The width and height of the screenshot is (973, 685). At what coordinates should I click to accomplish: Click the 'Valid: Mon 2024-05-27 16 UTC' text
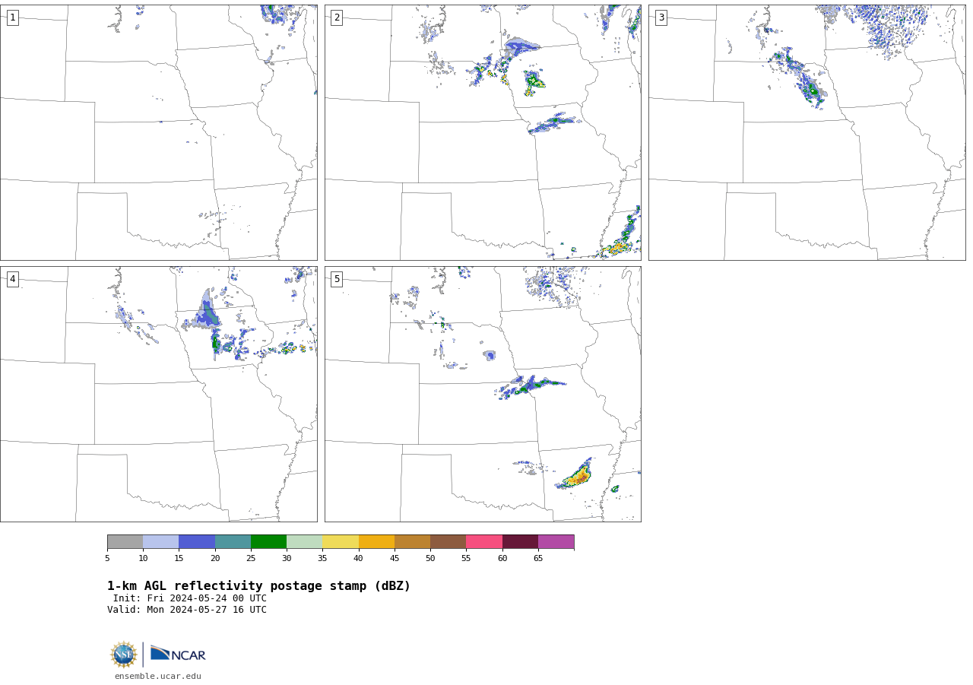(x=187, y=610)
